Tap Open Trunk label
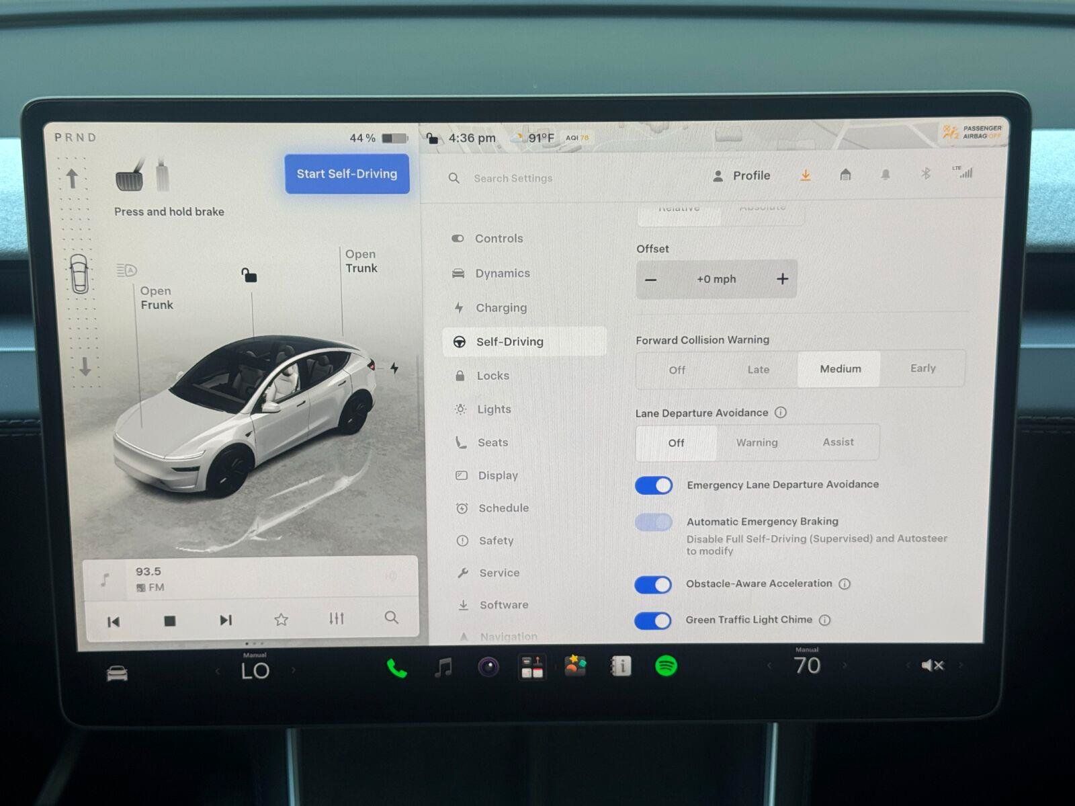Viewport: 1075px width, 806px height. pyautogui.click(x=361, y=261)
